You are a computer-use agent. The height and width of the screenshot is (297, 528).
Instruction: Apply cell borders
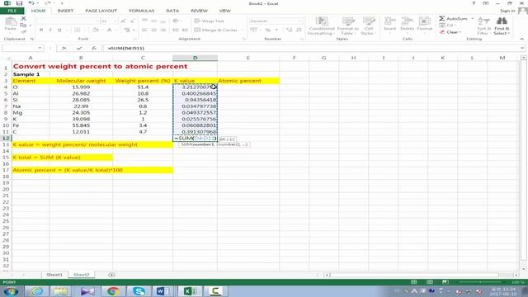pyautogui.click(x=77, y=30)
